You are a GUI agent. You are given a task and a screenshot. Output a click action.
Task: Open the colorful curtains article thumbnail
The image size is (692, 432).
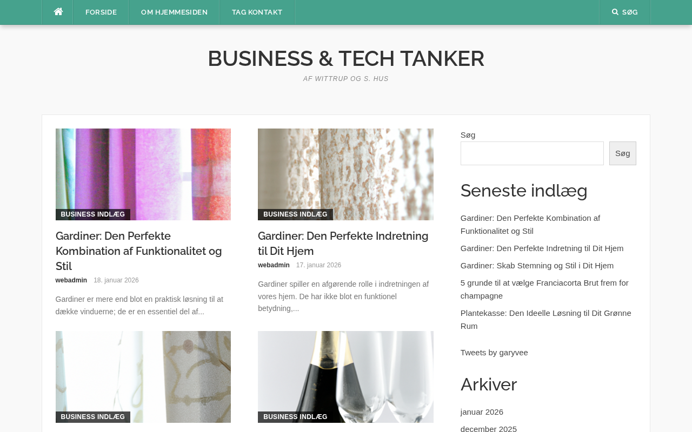pos(143,174)
